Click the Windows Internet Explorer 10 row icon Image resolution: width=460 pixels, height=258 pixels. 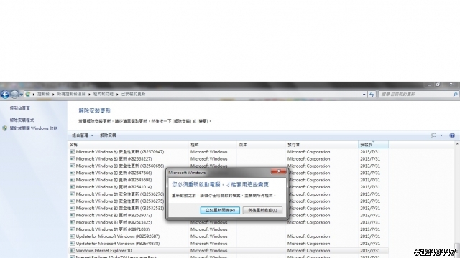tap(72, 251)
